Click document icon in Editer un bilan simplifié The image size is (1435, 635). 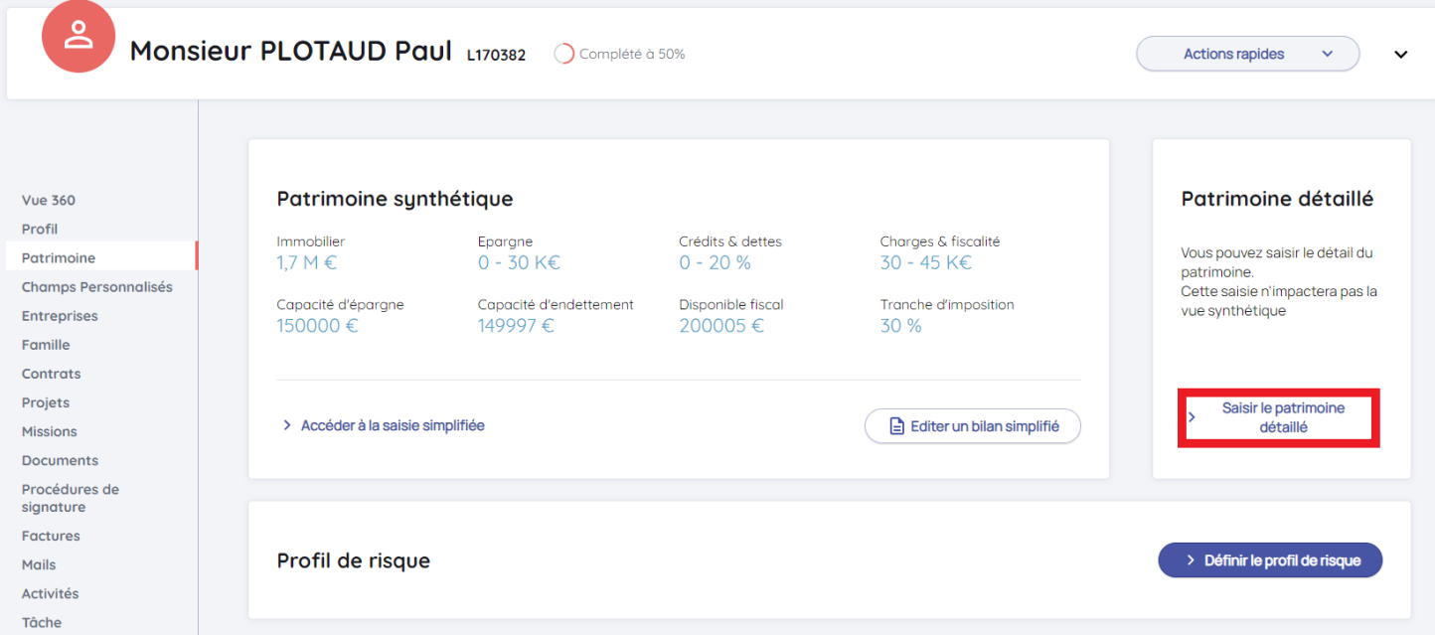click(x=895, y=426)
